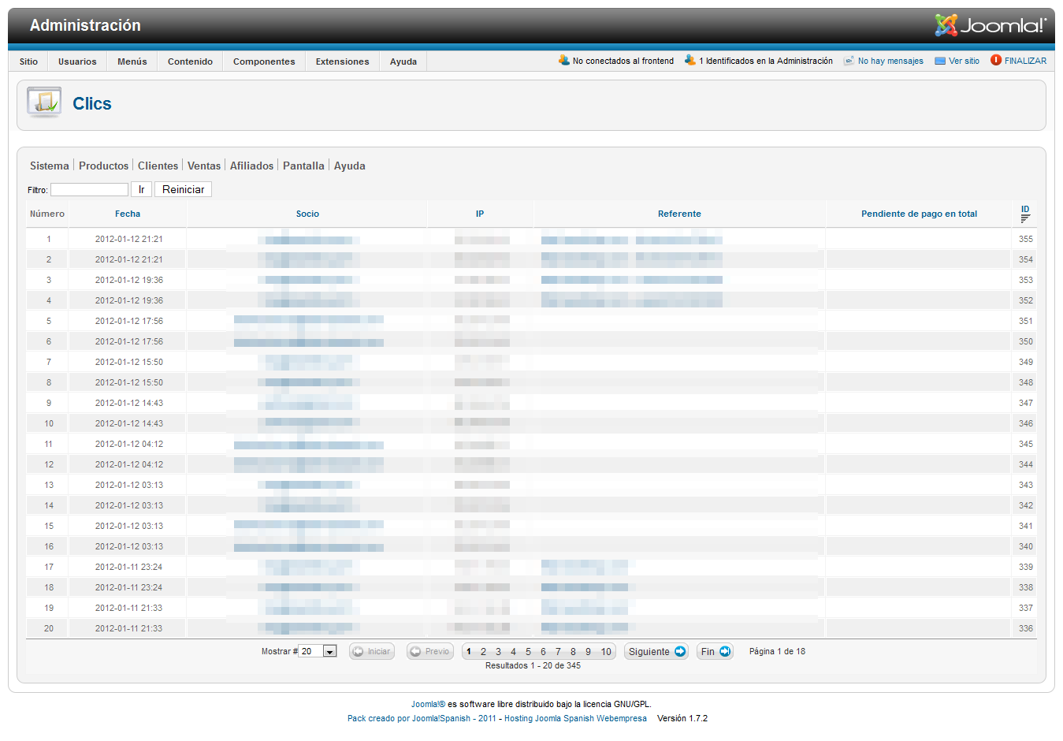The height and width of the screenshot is (741, 1063).
Task: Sort by the Referente column header
Action: click(679, 214)
